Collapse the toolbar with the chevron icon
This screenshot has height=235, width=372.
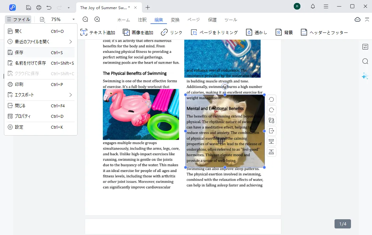[x=367, y=19]
